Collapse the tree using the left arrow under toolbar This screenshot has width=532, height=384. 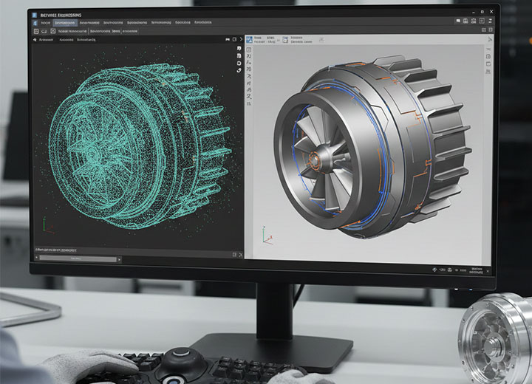36,41
